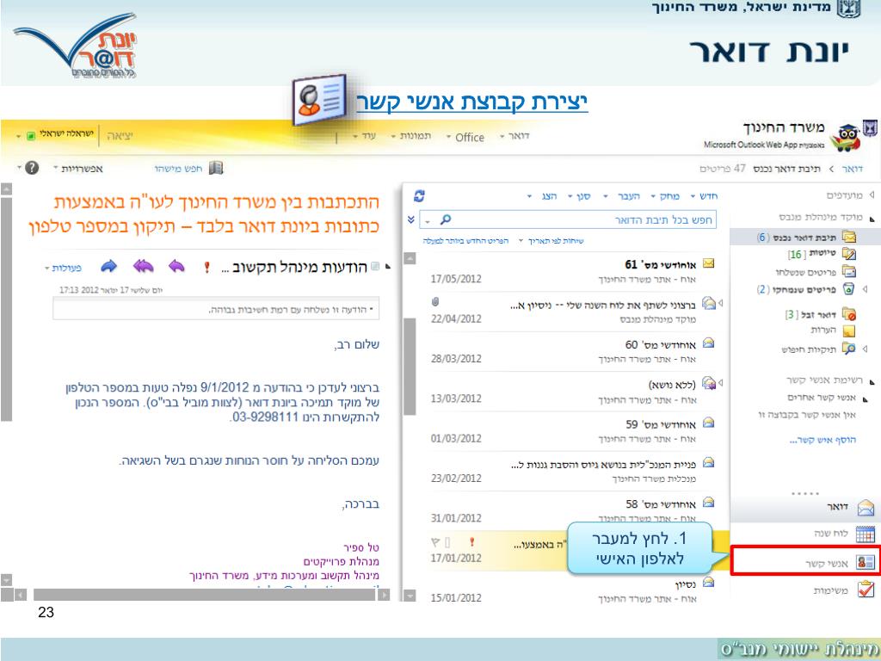Expand the double-chevron advanced search options
The width and height of the screenshot is (881, 661).
[x=410, y=219]
